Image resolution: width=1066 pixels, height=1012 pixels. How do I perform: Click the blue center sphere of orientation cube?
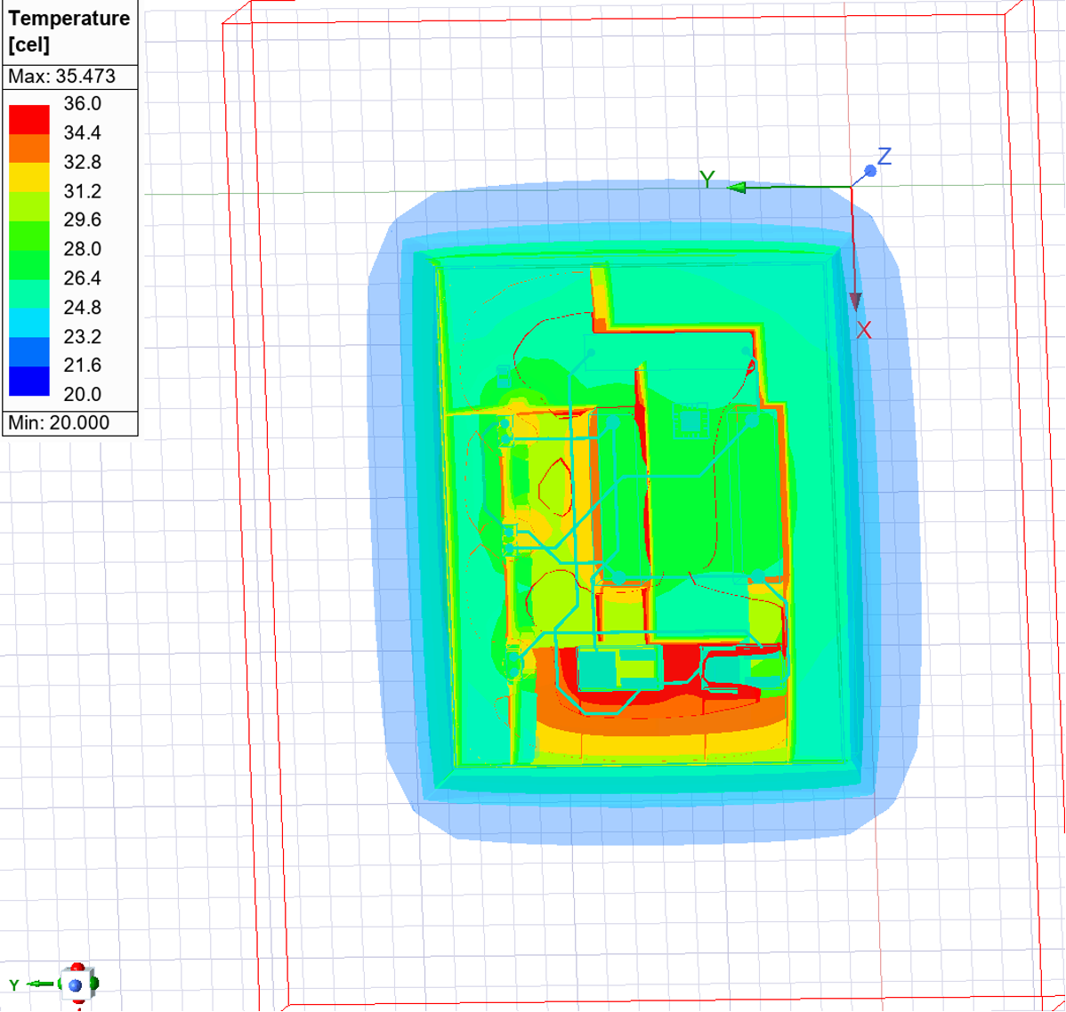pos(77,984)
